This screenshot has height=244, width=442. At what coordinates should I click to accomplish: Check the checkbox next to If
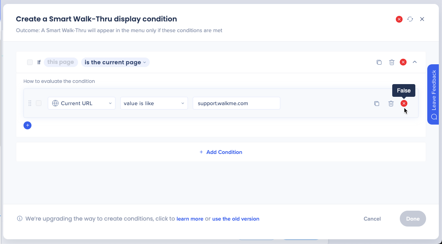(30, 62)
